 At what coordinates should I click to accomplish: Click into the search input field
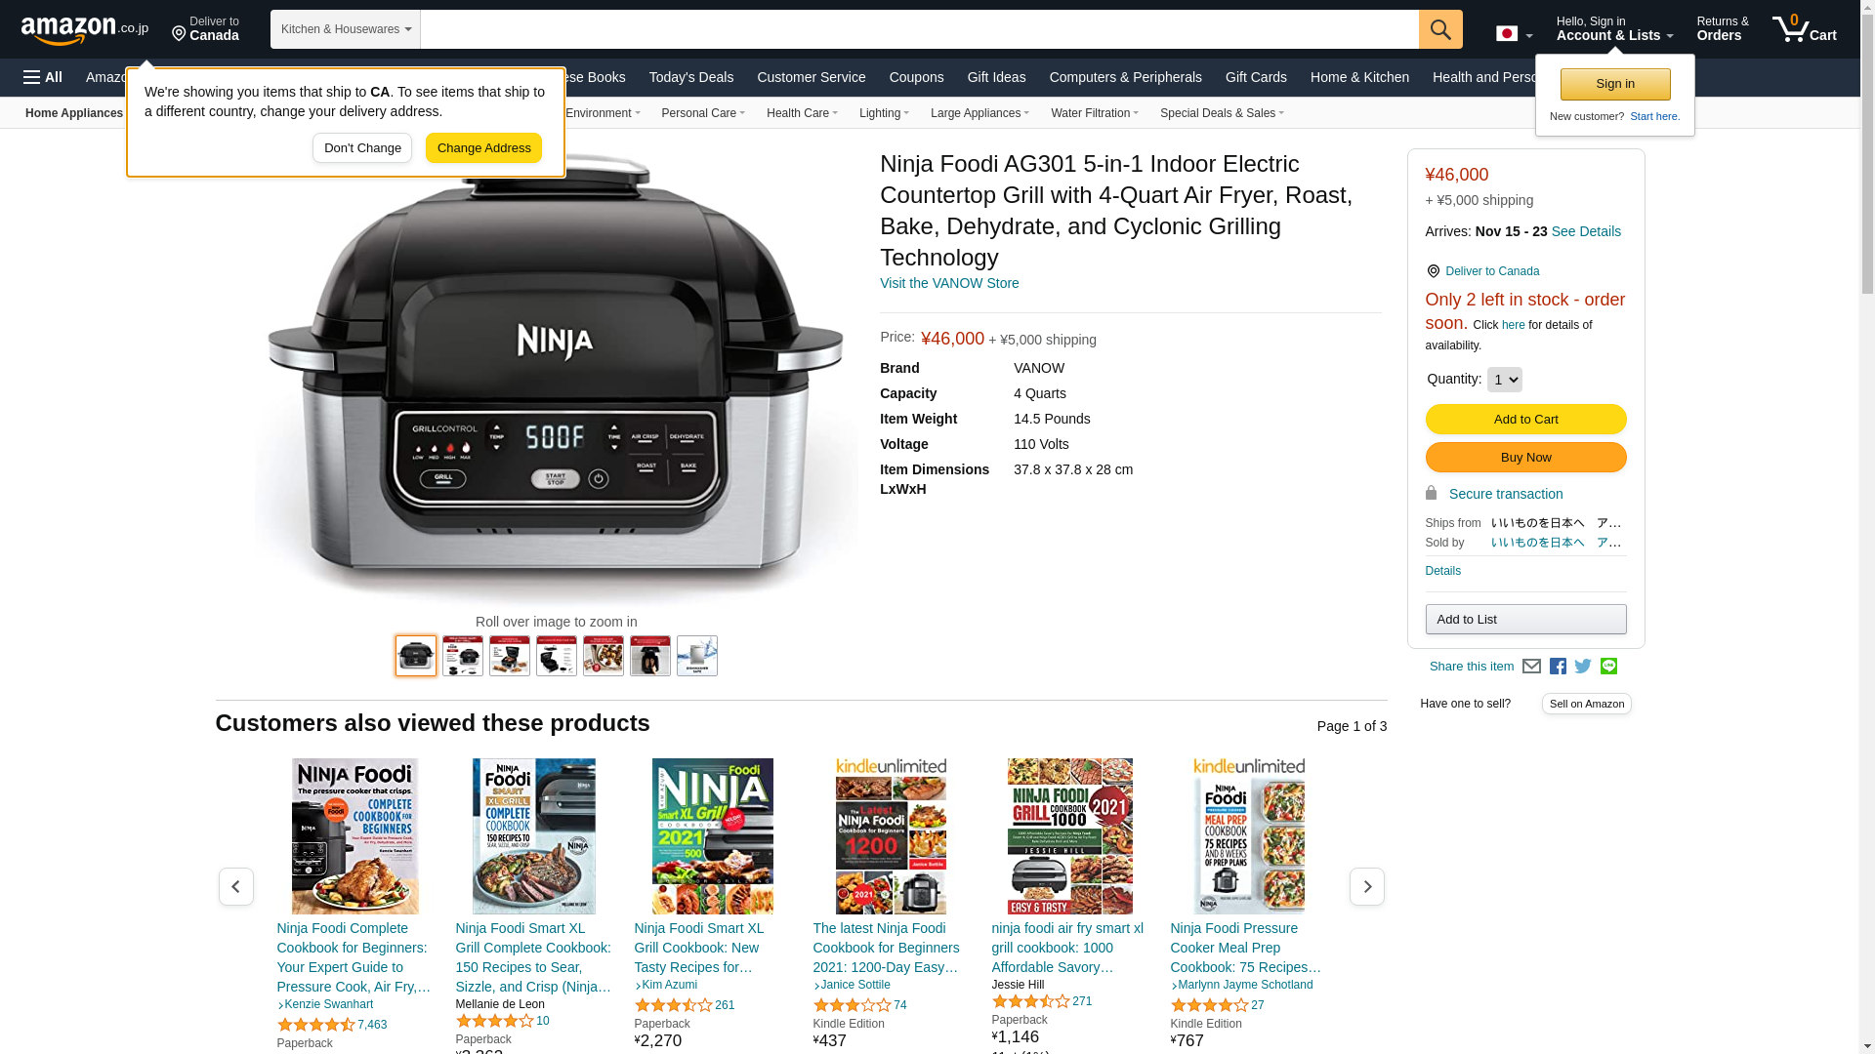click(x=919, y=29)
